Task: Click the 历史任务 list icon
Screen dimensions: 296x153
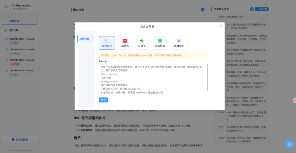Action: [6, 30]
